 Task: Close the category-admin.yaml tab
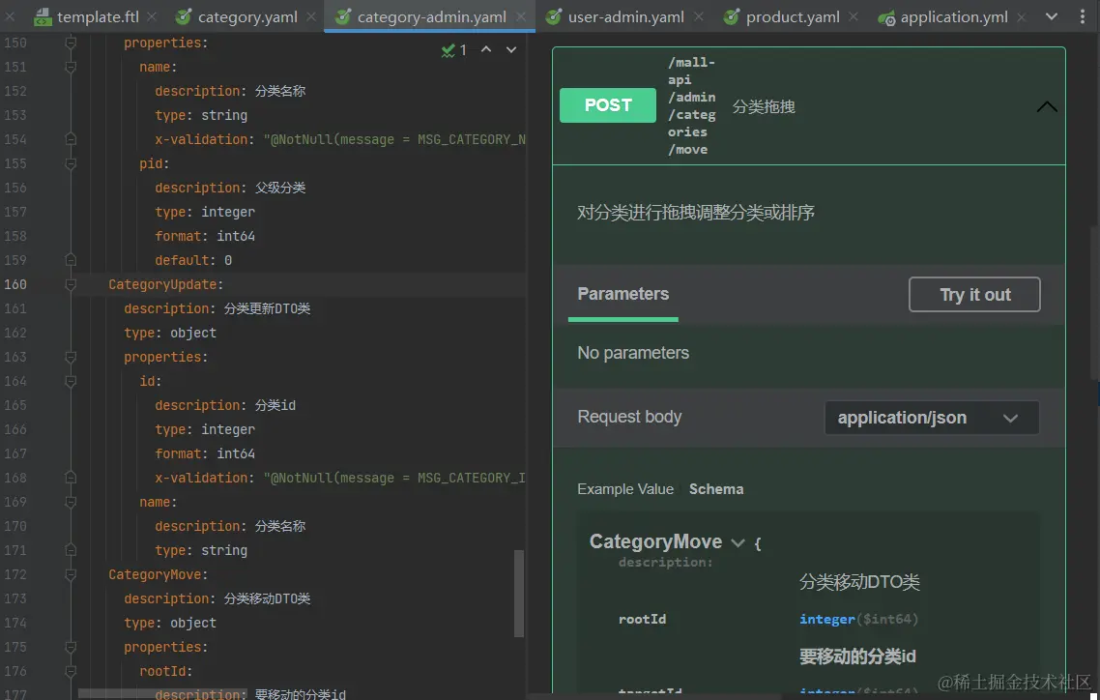pyautogui.click(x=521, y=16)
